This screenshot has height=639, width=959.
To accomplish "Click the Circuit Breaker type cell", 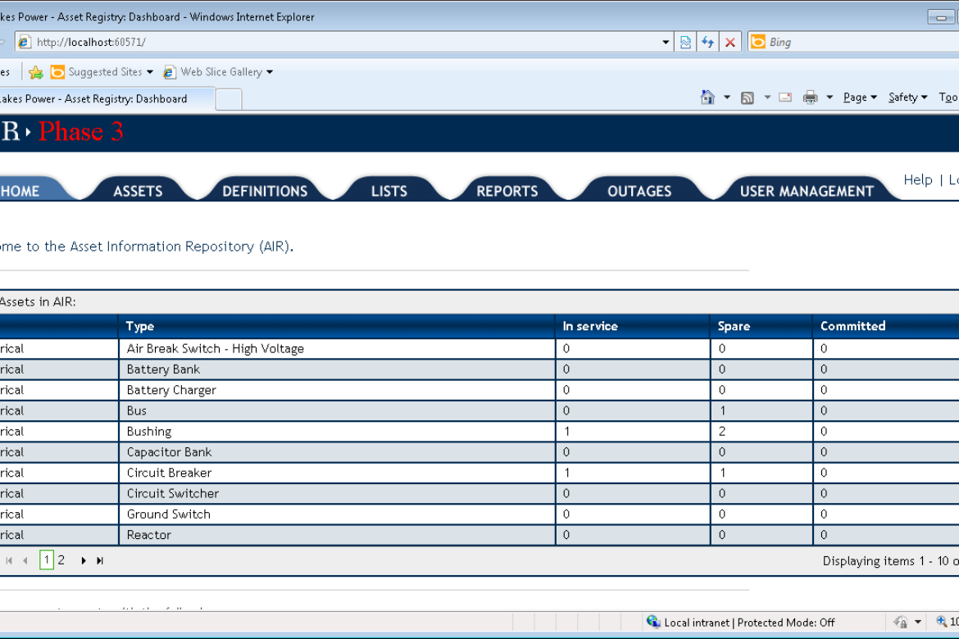I will (337, 473).
